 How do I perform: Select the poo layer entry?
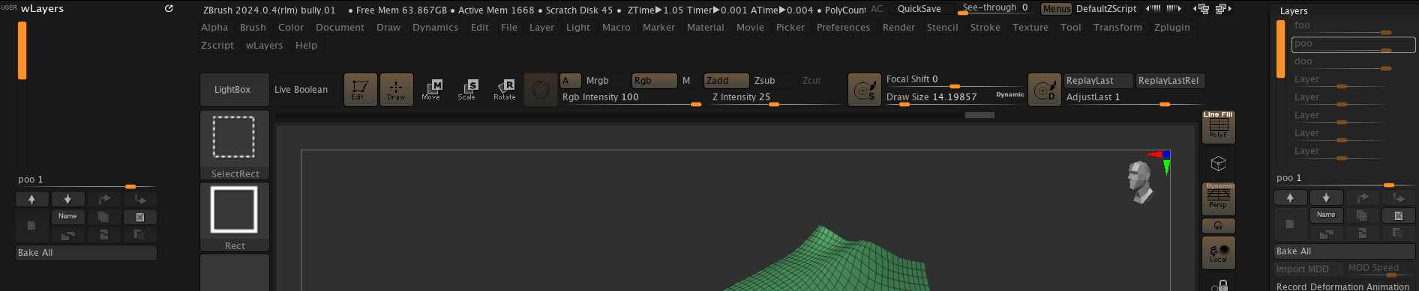(x=1353, y=44)
